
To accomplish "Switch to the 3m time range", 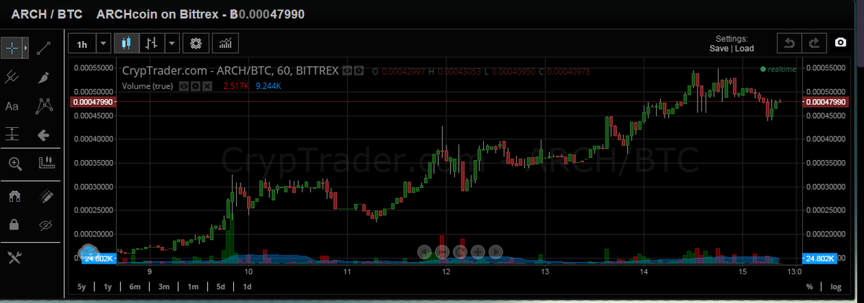I will pyautogui.click(x=163, y=286).
